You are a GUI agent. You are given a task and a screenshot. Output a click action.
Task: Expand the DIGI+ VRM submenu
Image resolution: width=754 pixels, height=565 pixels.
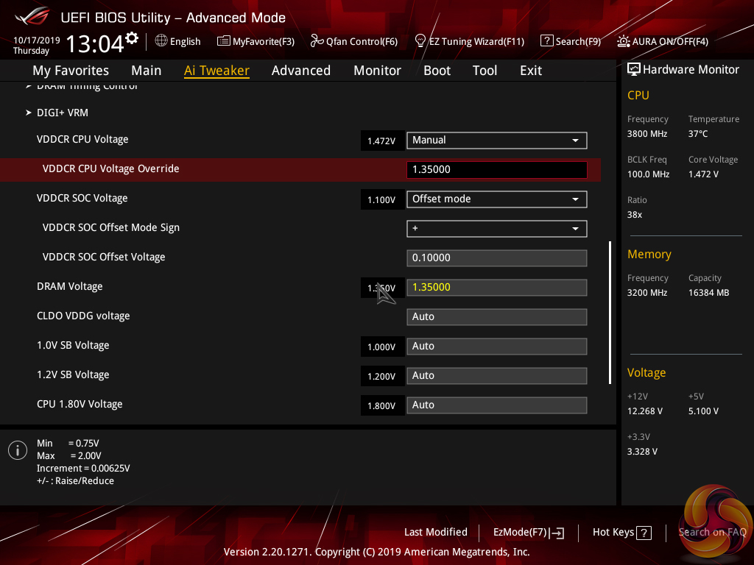coord(62,113)
